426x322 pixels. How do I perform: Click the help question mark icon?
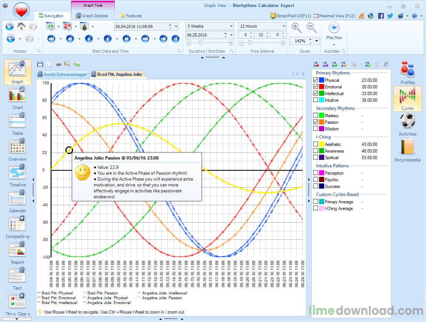pos(414,16)
